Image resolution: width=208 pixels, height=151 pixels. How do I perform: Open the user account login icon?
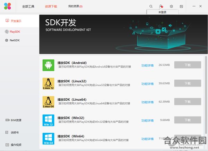tap(161, 6)
